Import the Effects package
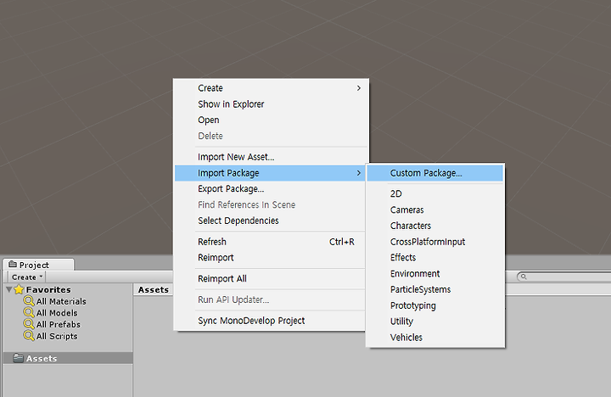This screenshot has width=611, height=397. point(434,258)
